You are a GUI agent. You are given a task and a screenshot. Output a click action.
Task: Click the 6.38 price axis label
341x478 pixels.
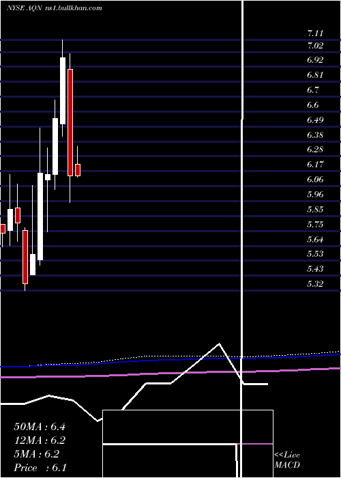pyautogui.click(x=315, y=135)
